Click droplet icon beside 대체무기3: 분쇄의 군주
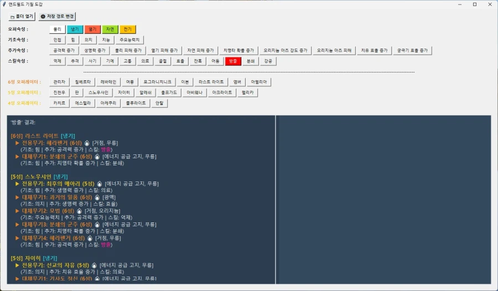Screen dimensions: 498x291 pos(97,224)
